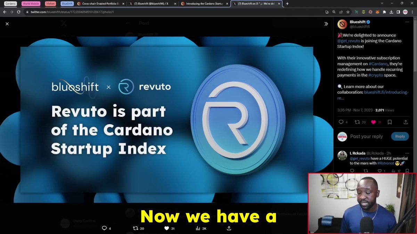The width and height of the screenshot is (417, 234).
Task: Bookmark this page with star icon
Action: click(348, 12)
